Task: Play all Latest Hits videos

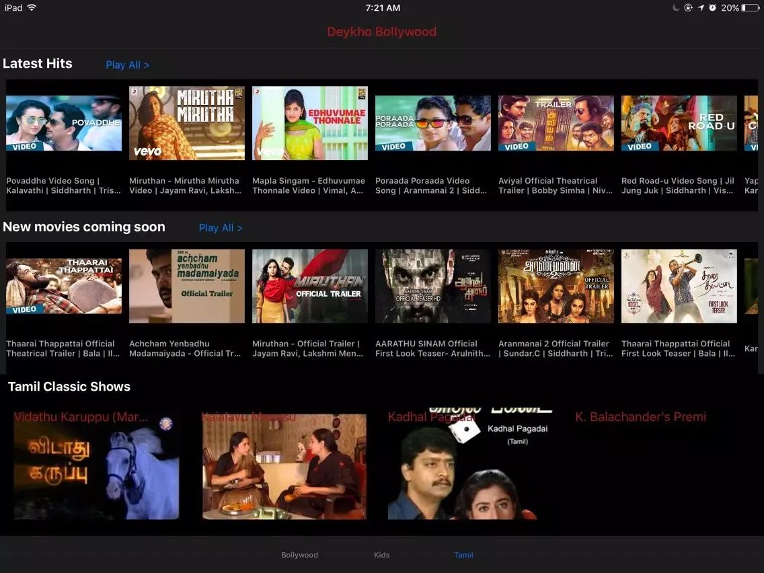Action: pyautogui.click(x=127, y=65)
